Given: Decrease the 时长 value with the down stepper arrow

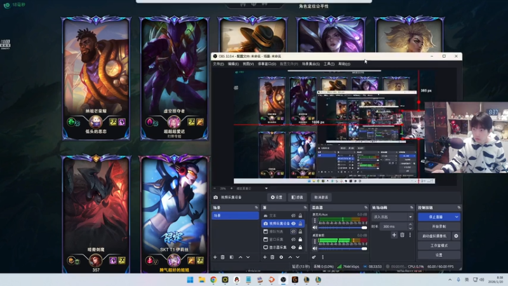Looking at the screenshot, I should (410, 228).
